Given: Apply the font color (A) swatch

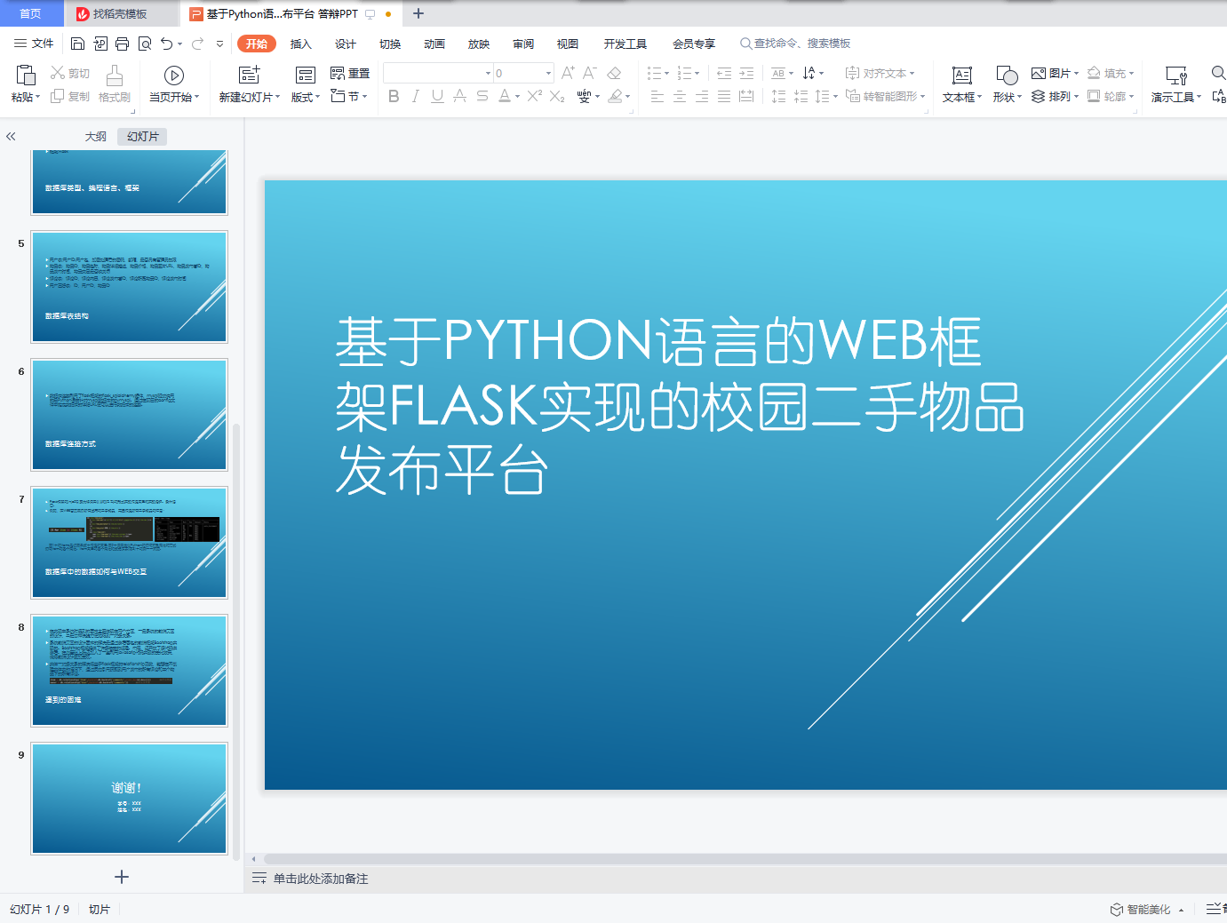Looking at the screenshot, I should (x=504, y=97).
